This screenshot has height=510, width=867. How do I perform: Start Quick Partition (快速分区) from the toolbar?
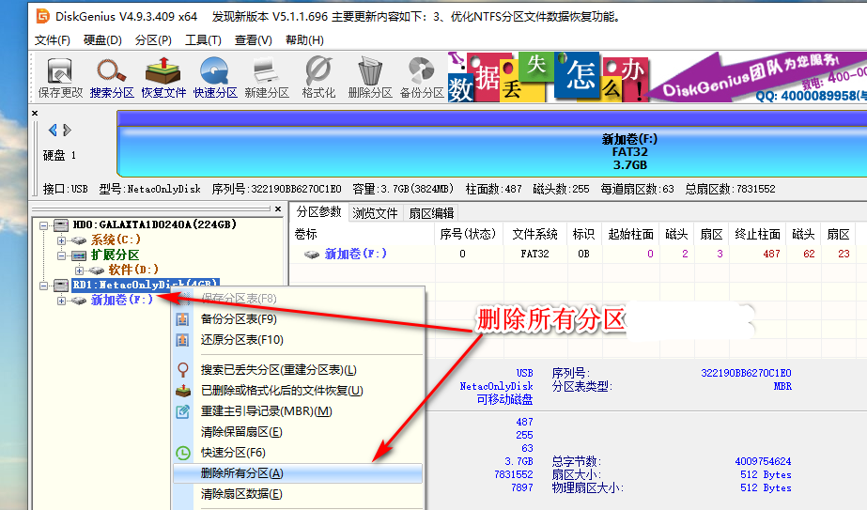[214, 77]
